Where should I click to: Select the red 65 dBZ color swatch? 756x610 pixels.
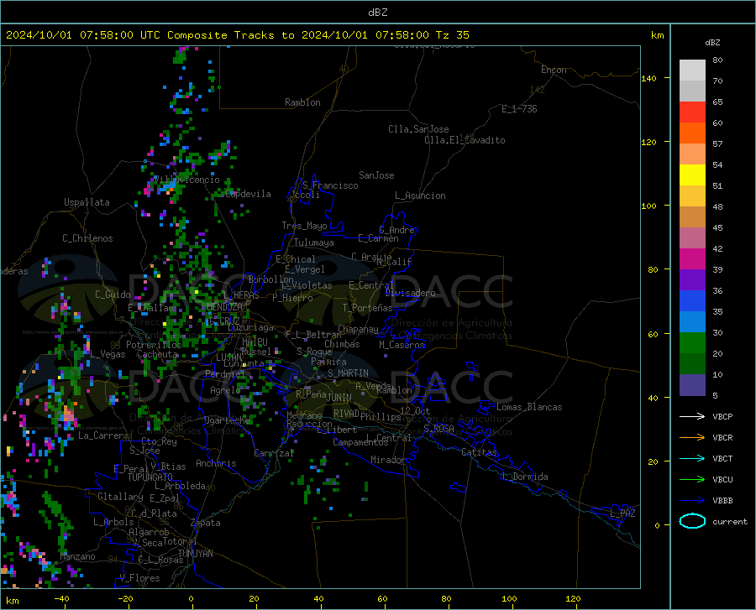tap(692, 112)
